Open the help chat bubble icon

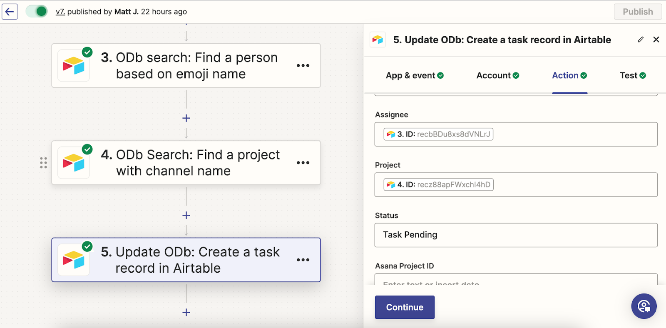(x=644, y=306)
